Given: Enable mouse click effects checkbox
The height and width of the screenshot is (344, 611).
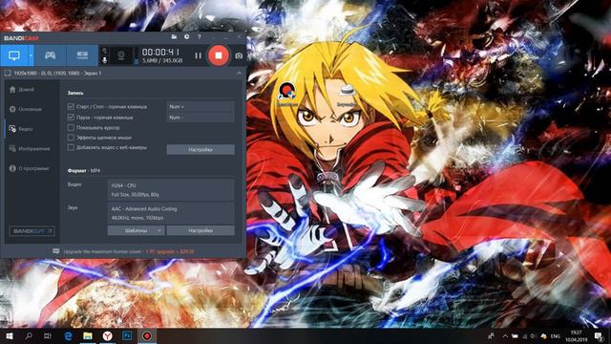Looking at the screenshot, I should point(71,138).
